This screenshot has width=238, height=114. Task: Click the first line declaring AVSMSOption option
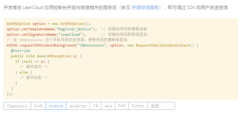point(49,24)
